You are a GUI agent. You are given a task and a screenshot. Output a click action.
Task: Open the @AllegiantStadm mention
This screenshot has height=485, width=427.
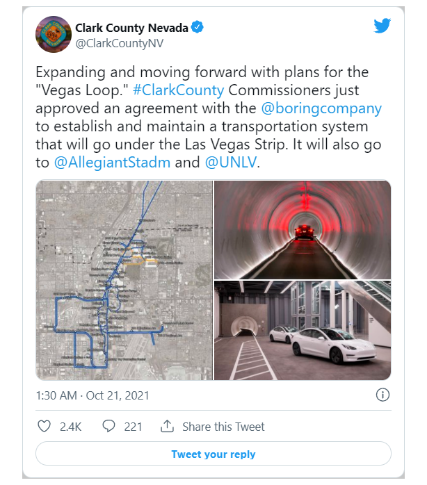(x=112, y=163)
